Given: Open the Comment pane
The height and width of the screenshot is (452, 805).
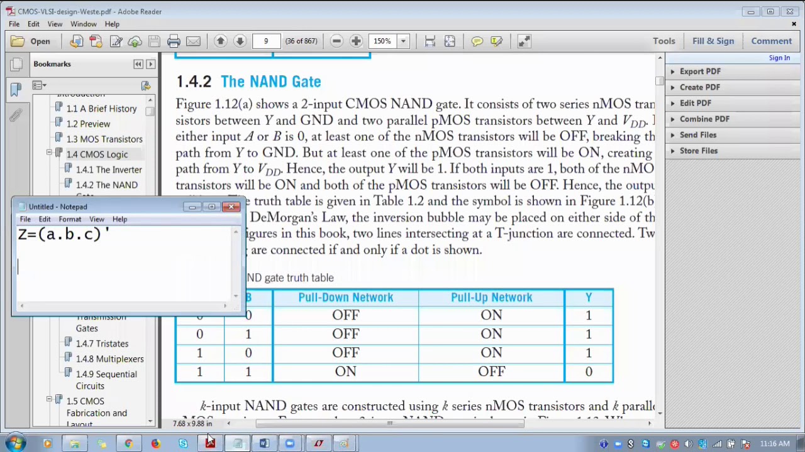Looking at the screenshot, I should [x=771, y=41].
